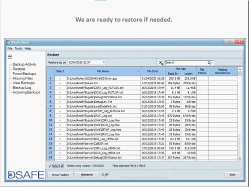The width and height of the screenshot is (249, 187).
Task: Click the DSafe Client title bar icon
Action: [x=8, y=42]
